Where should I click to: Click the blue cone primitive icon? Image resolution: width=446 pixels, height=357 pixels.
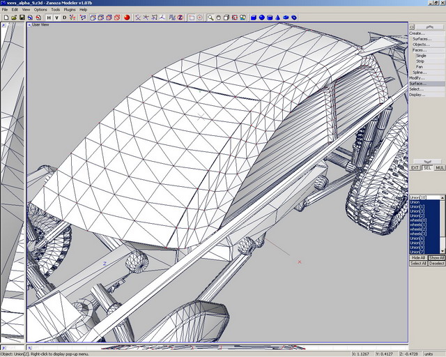pyautogui.click(x=279, y=17)
